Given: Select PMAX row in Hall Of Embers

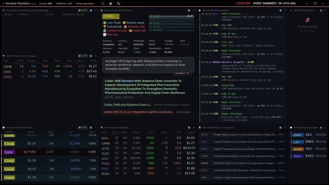Looking at the screenshot, I should click(x=50, y=77).
